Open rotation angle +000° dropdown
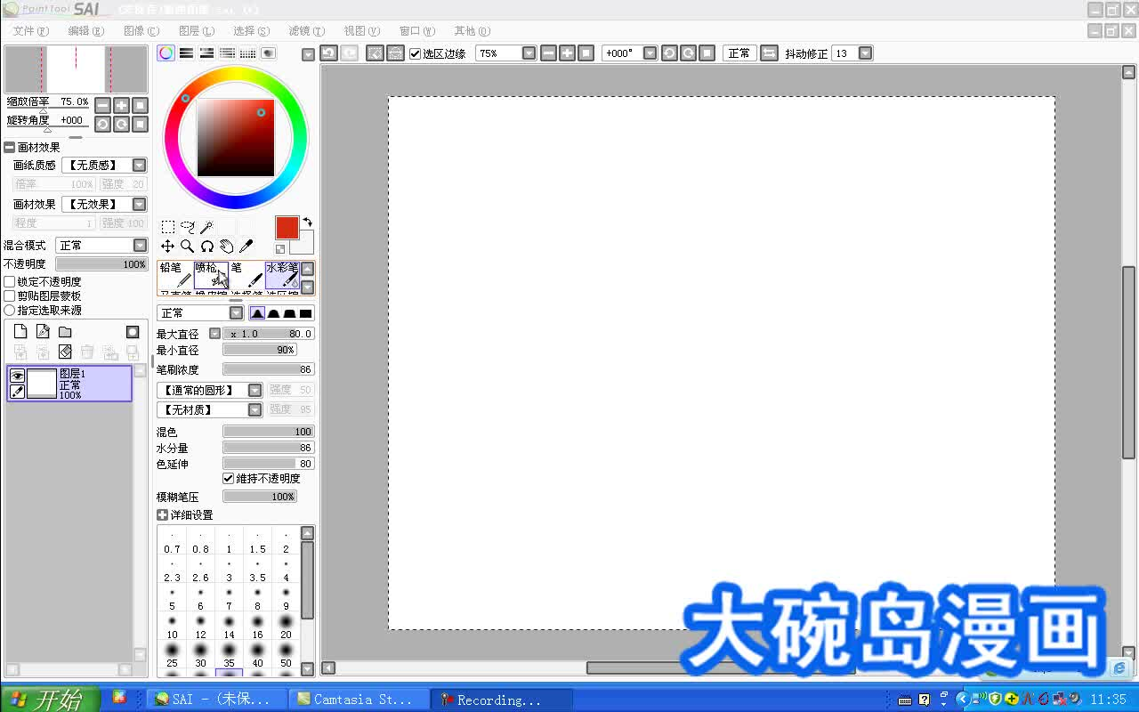 [650, 53]
